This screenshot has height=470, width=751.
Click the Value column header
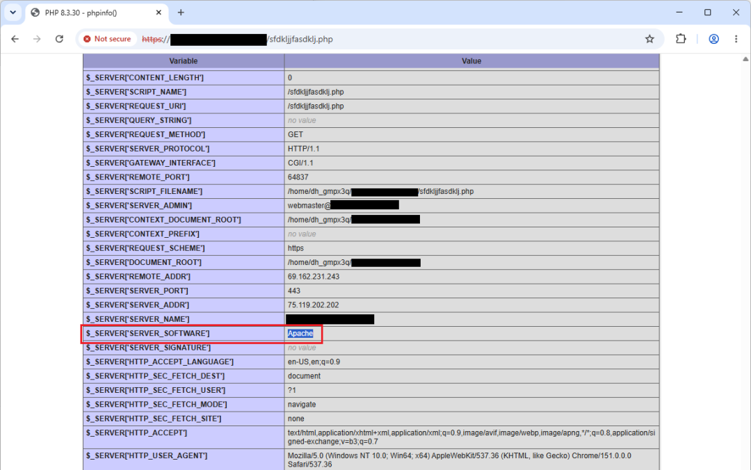coord(471,61)
